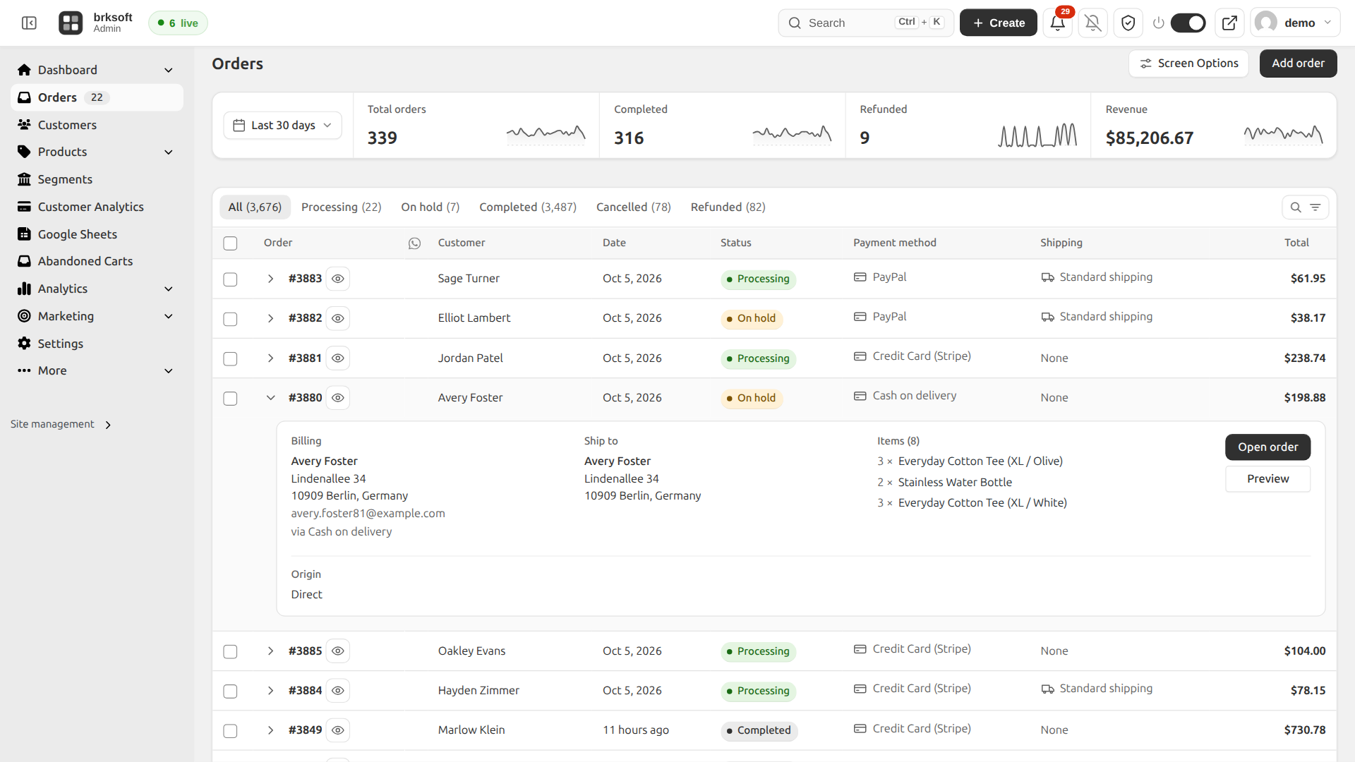Open Customers in the sidebar
This screenshot has width=1355, height=762.
coord(97,125)
